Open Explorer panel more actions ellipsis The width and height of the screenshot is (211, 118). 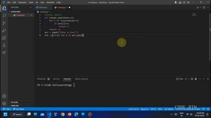point(31,7)
